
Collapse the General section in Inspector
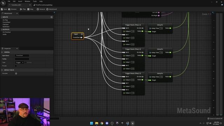pos(2,52)
